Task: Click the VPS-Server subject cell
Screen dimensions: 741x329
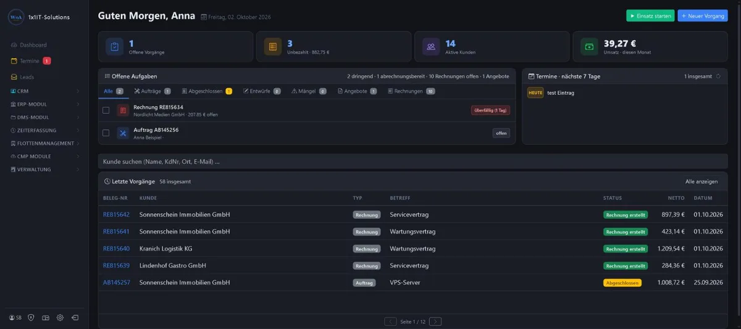Action: 404,282
